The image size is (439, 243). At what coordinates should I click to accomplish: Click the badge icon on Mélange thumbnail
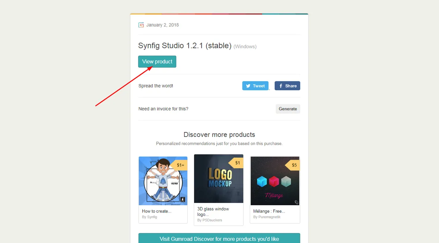click(x=296, y=202)
